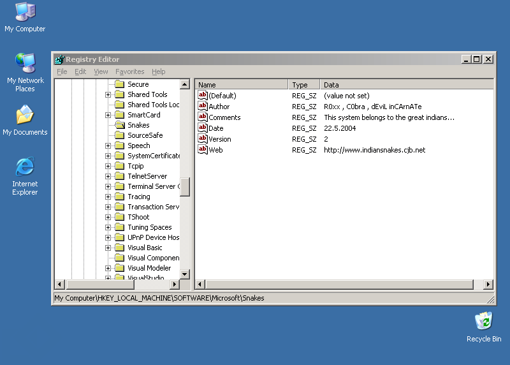Viewport: 510px width, 365px height.
Task: Expand the Tuning Spaces key
Action: click(108, 228)
